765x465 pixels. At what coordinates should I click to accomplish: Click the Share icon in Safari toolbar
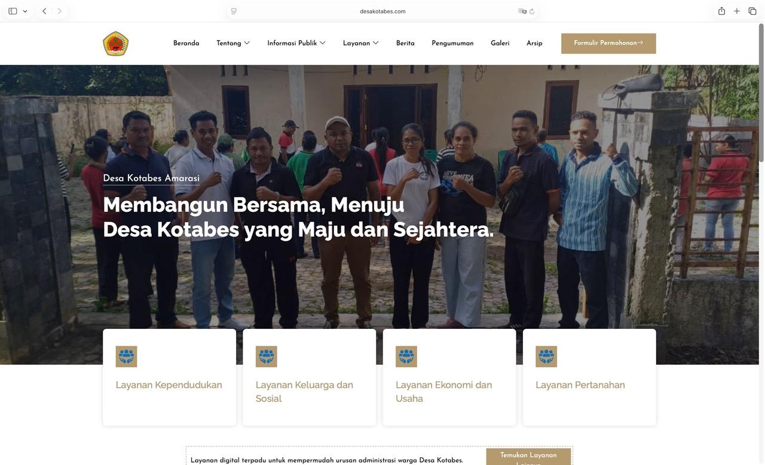[x=721, y=11]
